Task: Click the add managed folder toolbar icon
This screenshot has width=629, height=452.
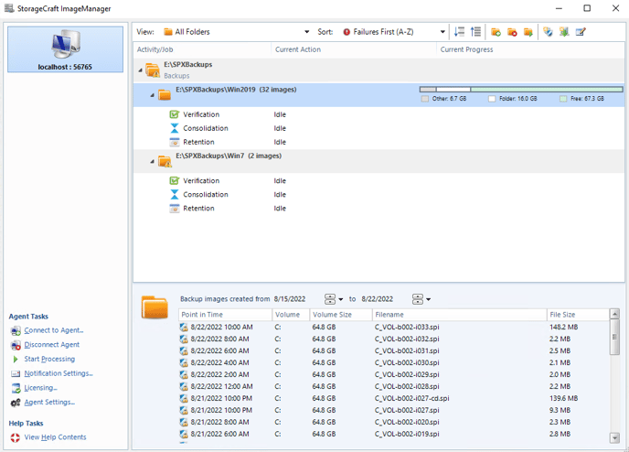Action: (x=496, y=32)
